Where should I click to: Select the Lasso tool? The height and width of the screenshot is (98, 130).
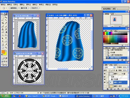tap(3, 20)
